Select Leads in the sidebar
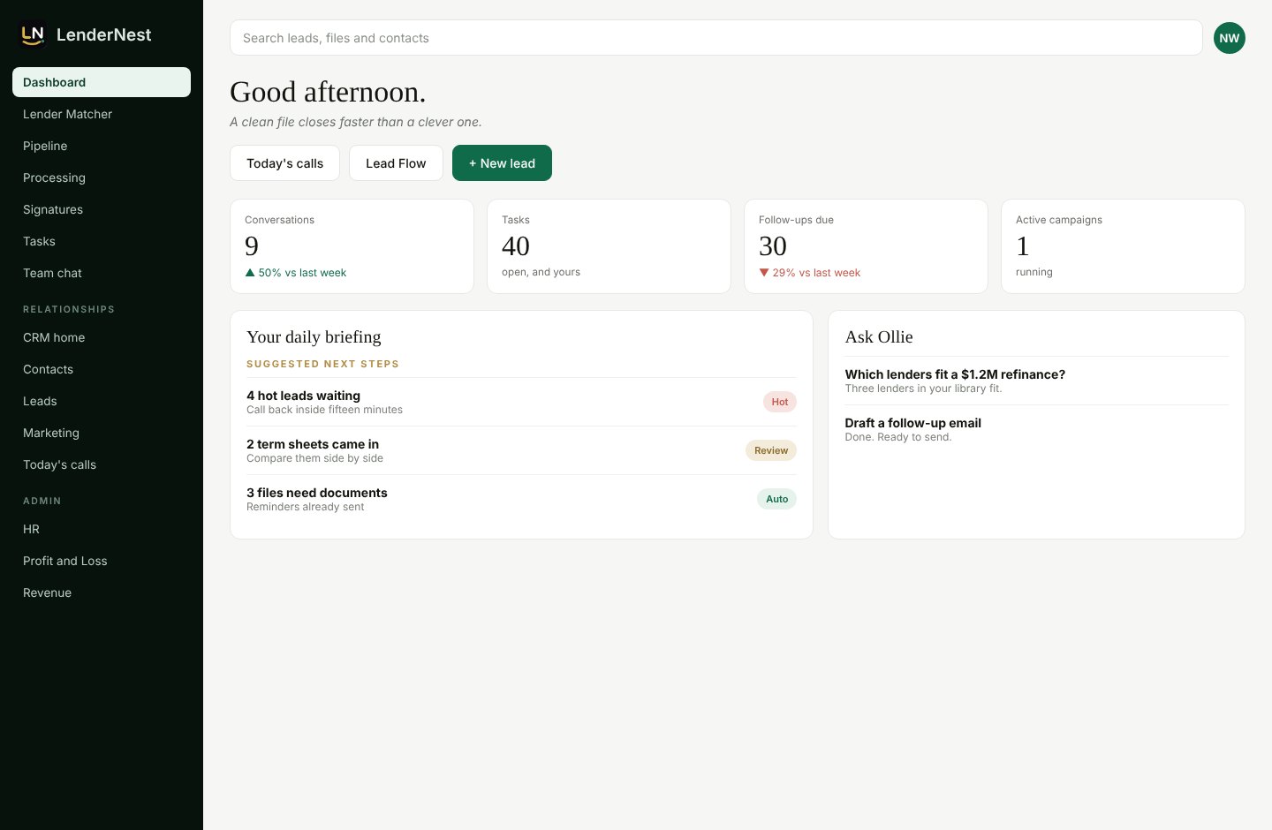This screenshot has height=830, width=1272. pyautogui.click(x=102, y=401)
